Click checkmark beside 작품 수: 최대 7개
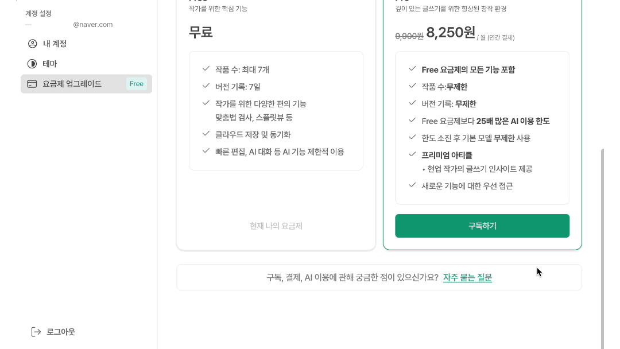Viewport: 620px width, 349px height. [206, 69]
